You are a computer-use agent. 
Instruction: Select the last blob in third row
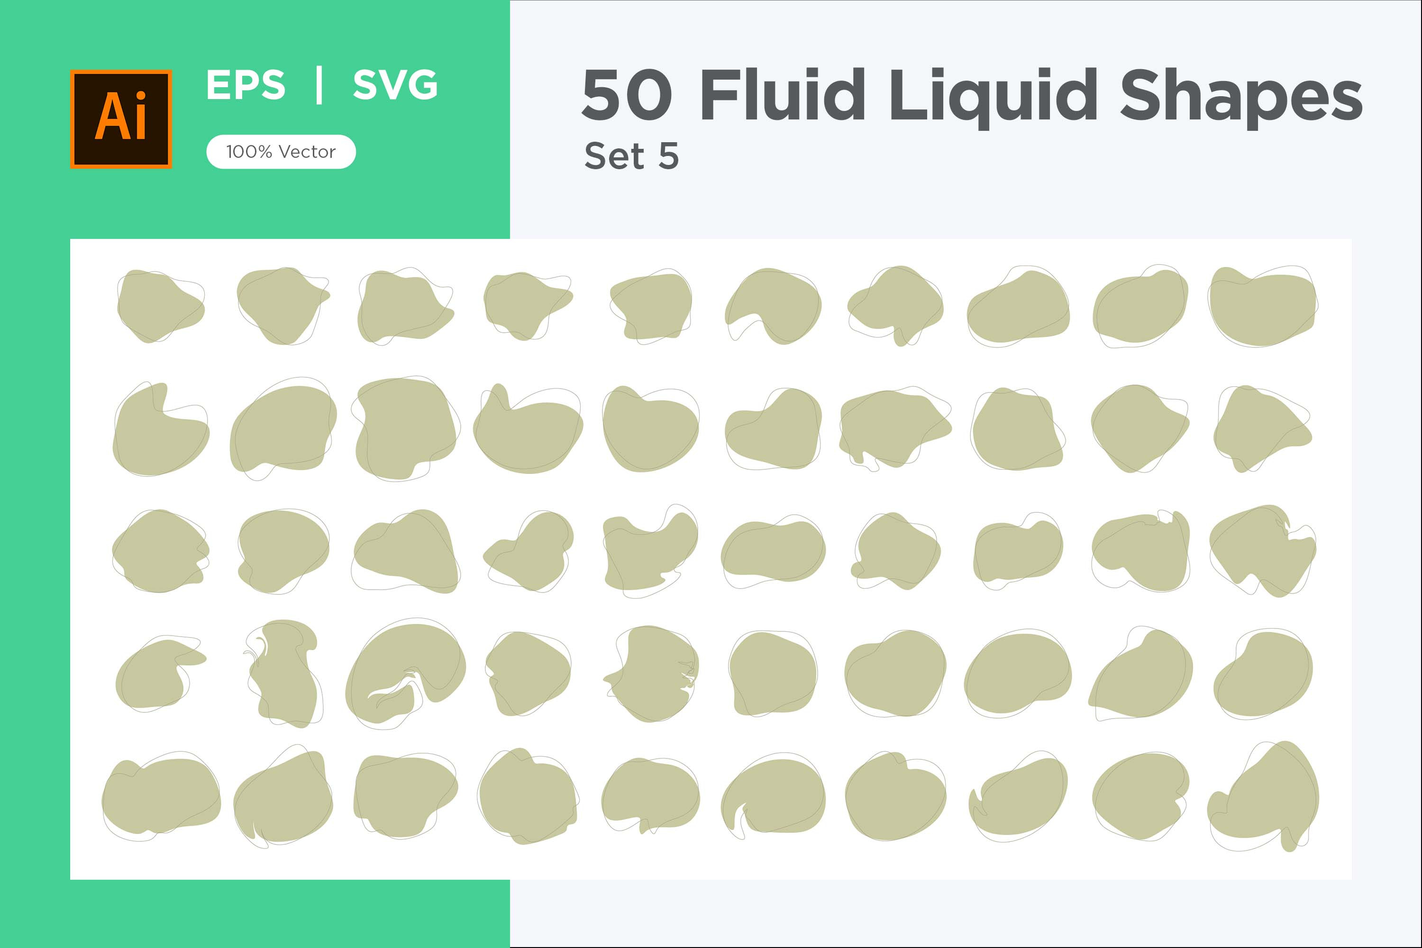pyautogui.click(x=1263, y=551)
